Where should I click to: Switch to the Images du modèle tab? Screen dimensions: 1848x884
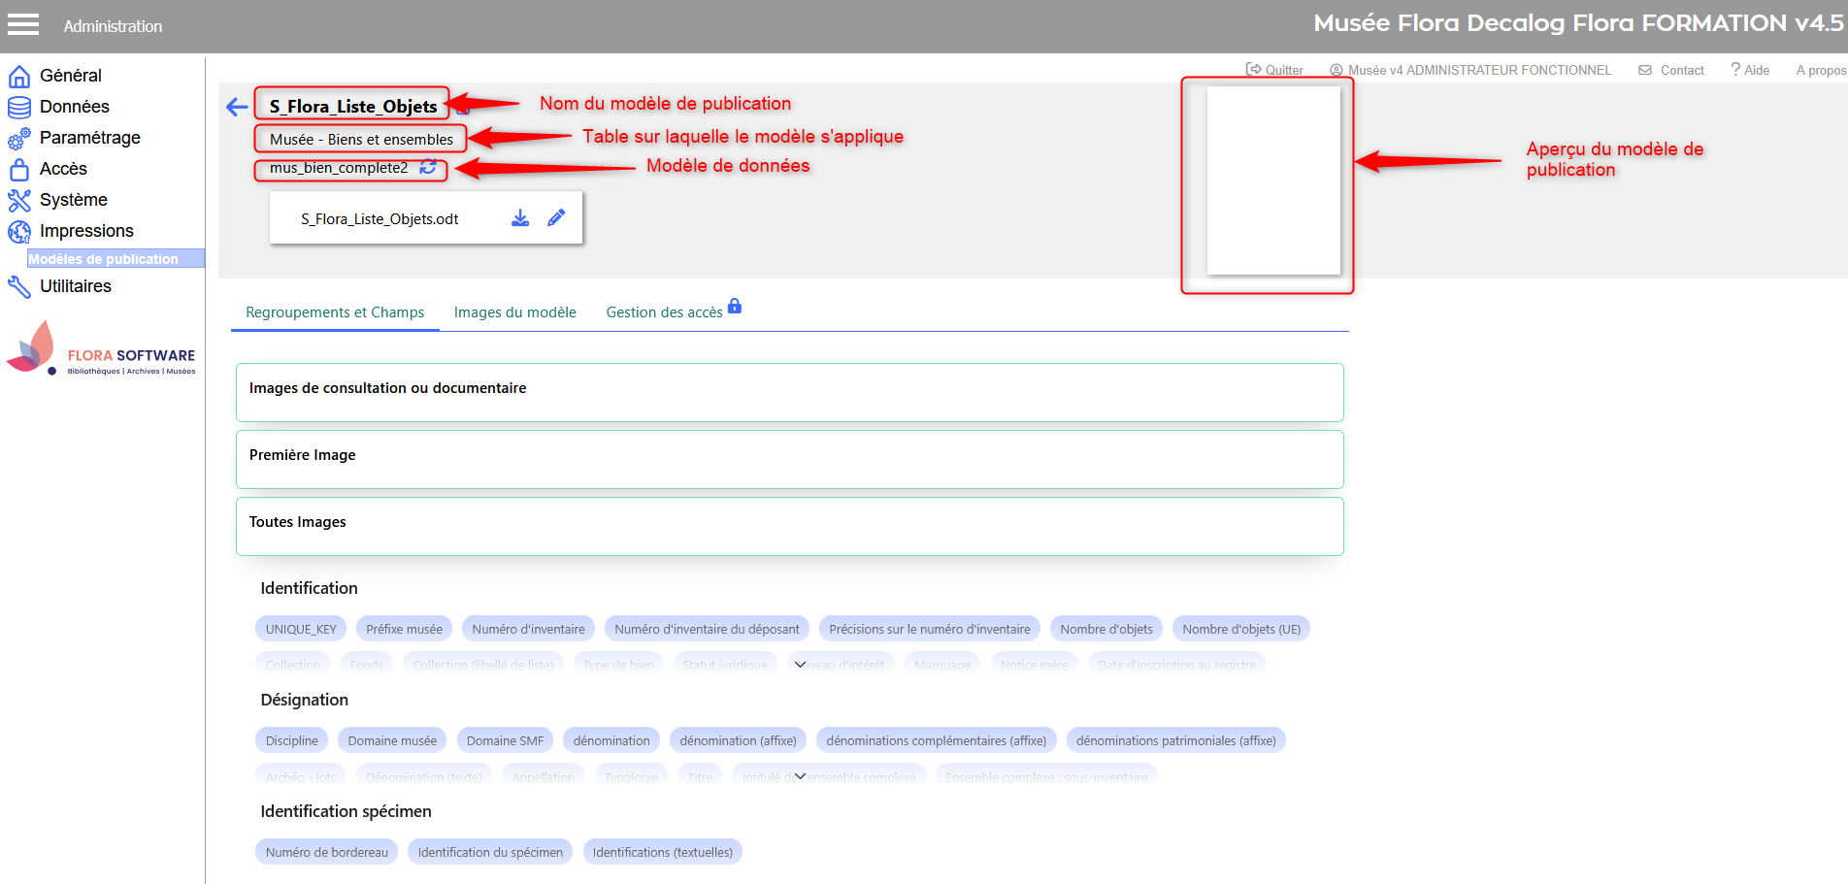point(514,312)
